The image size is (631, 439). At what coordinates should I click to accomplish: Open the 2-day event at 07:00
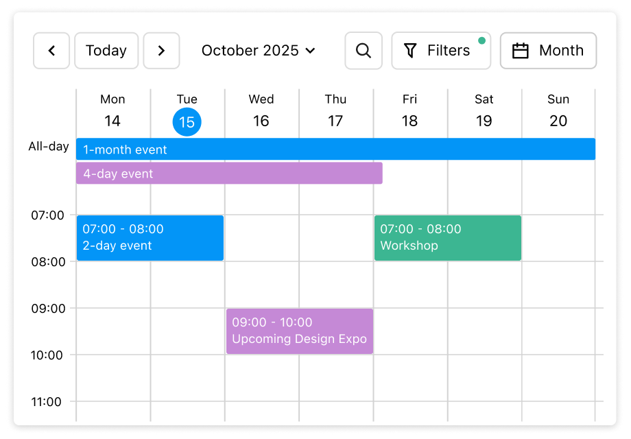(x=150, y=238)
